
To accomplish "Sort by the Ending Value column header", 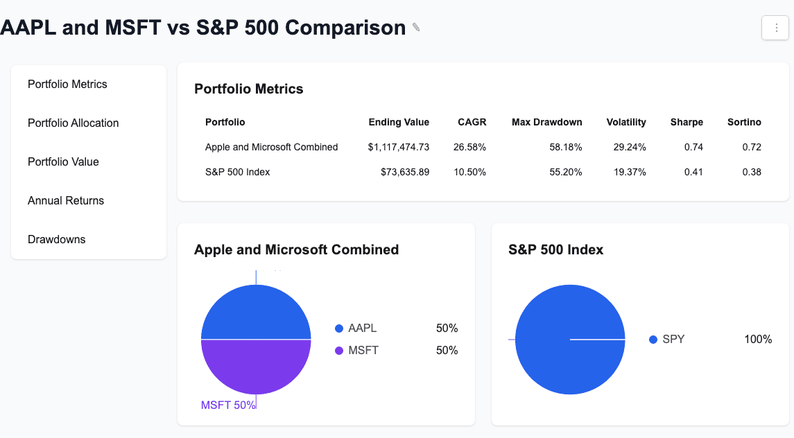I will (399, 122).
